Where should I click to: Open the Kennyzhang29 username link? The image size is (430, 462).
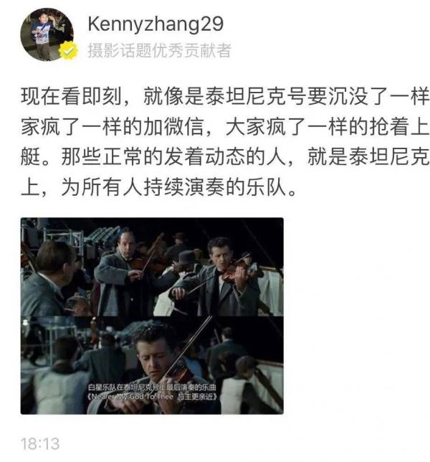point(156,24)
